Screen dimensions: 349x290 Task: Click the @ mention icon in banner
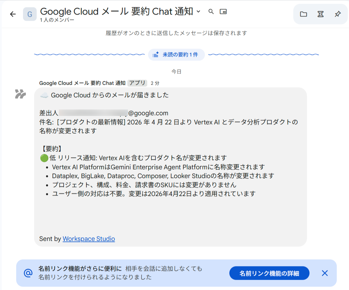point(28,273)
